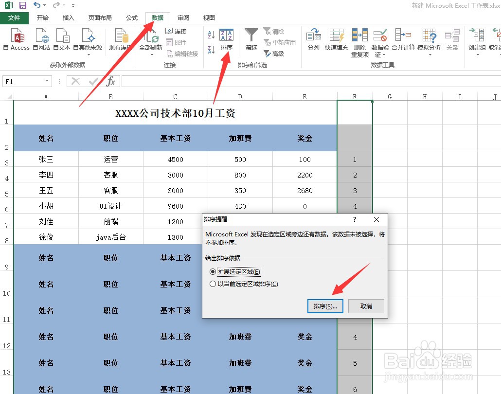Click the Select All corner triangle

pos(10,96)
